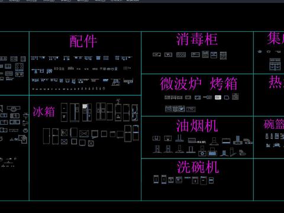Pick the blue-filled accessory in first 配件 row
Screen dimensions: 284x213
point(98,58)
